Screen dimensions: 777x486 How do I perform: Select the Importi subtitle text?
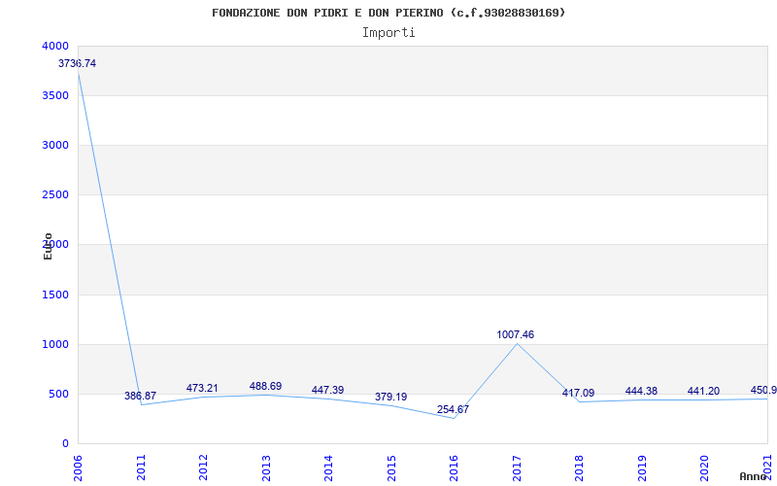click(388, 33)
